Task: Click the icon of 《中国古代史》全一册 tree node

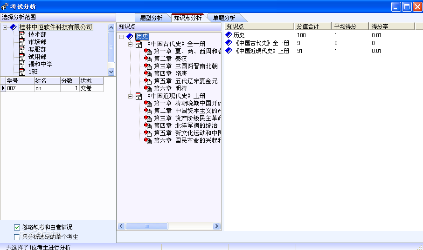Action: [x=139, y=44]
